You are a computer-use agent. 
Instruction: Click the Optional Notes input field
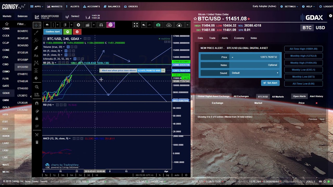point(255,65)
